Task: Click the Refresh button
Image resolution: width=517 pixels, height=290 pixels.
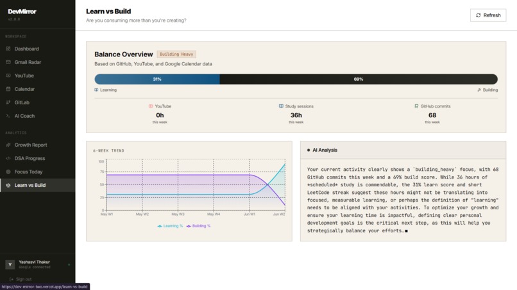Action: point(488,15)
